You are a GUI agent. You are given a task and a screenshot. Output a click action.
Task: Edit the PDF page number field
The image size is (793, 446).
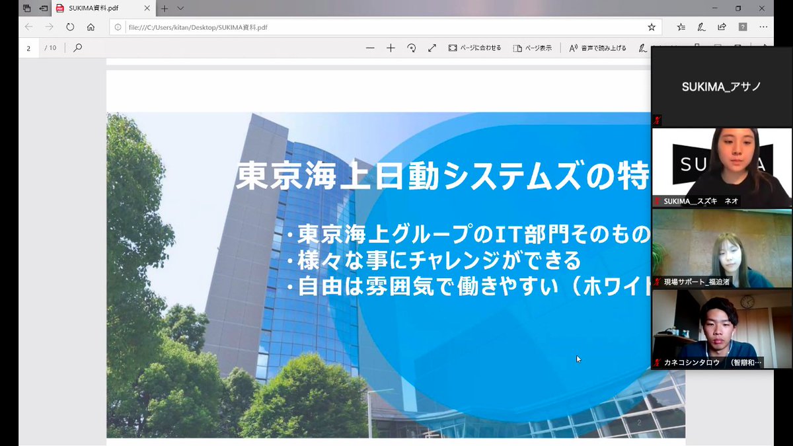coord(29,48)
